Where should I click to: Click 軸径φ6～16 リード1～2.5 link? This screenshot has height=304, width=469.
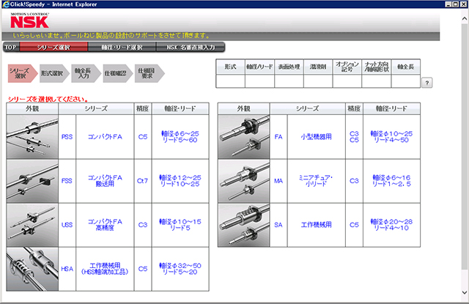pyautogui.click(x=391, y=181)
